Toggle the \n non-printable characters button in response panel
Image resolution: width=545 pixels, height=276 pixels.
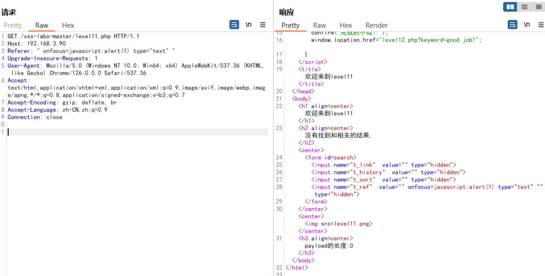527,25
